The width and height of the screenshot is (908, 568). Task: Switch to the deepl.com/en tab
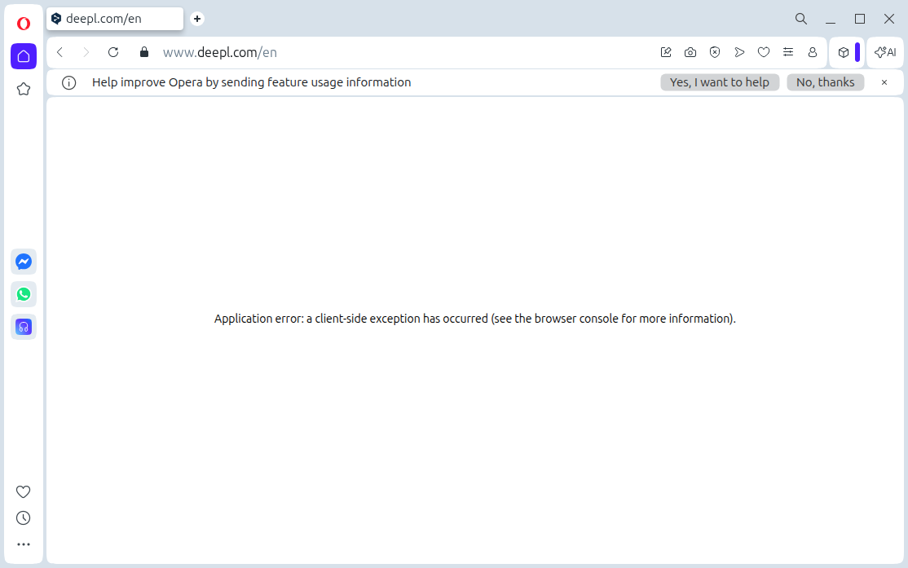(114, 18)
